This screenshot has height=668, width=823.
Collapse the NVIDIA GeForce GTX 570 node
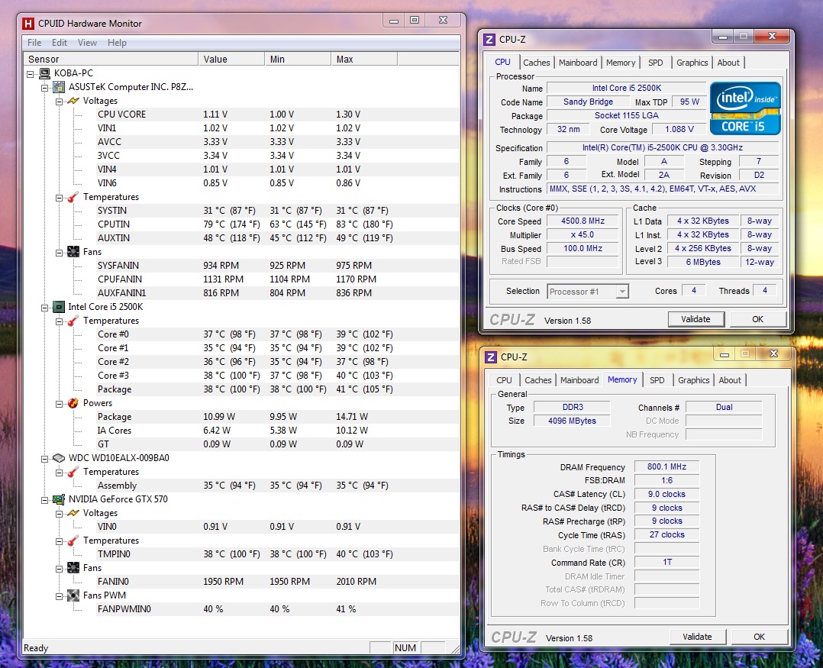(x=45, y=499)
